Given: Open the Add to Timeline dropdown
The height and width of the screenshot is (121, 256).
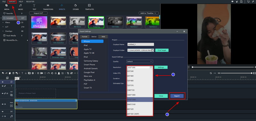Looking at the screenshot, I should (148, 13).
